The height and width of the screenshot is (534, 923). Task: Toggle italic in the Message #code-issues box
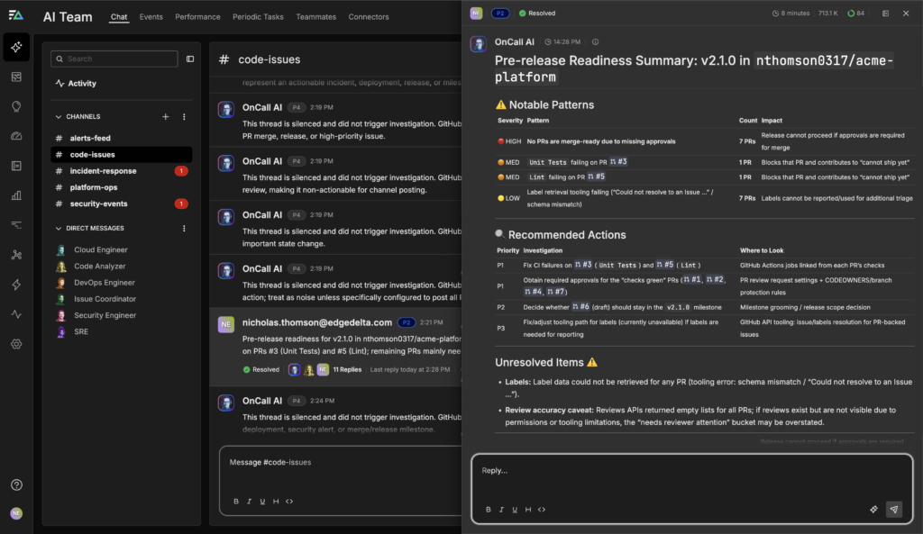(x=249, y=502)
